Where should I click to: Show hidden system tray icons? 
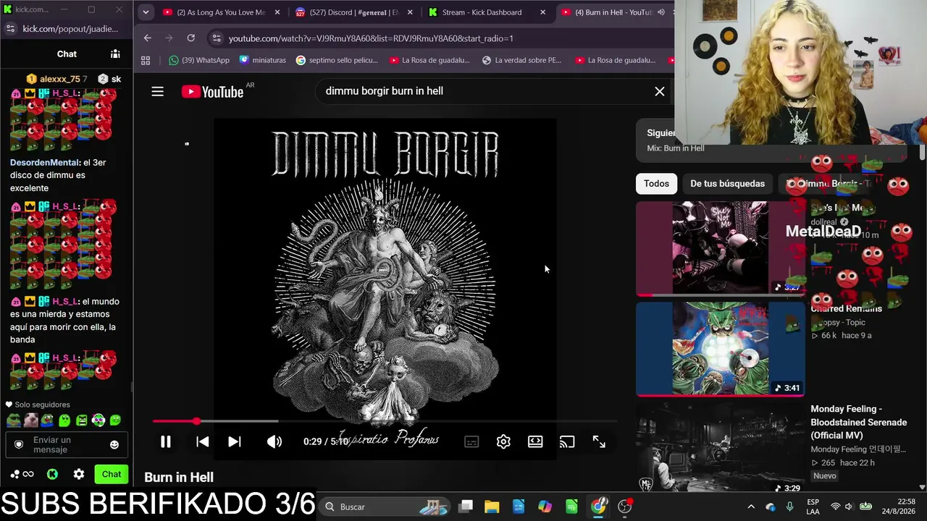(x=751, y=507)
